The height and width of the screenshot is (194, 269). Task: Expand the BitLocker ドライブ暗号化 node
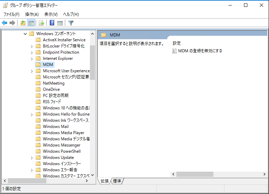[32, 46]
